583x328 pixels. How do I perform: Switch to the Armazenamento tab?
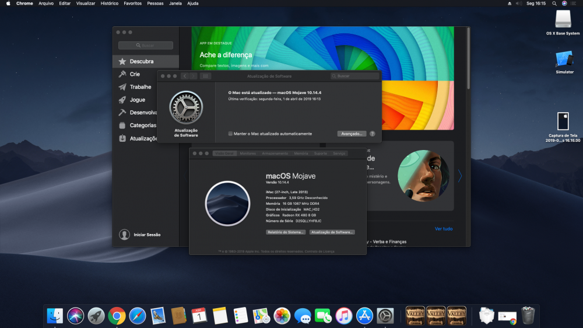(275, 153)
